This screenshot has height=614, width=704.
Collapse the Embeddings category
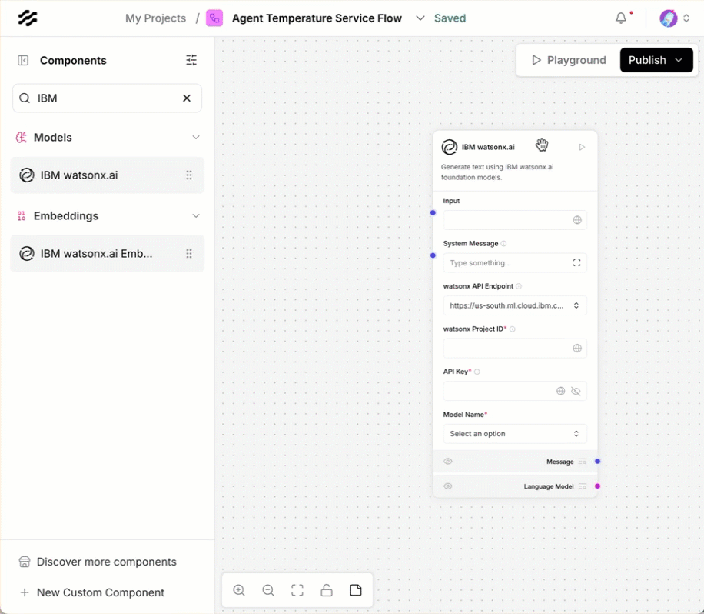coord(195,216)
